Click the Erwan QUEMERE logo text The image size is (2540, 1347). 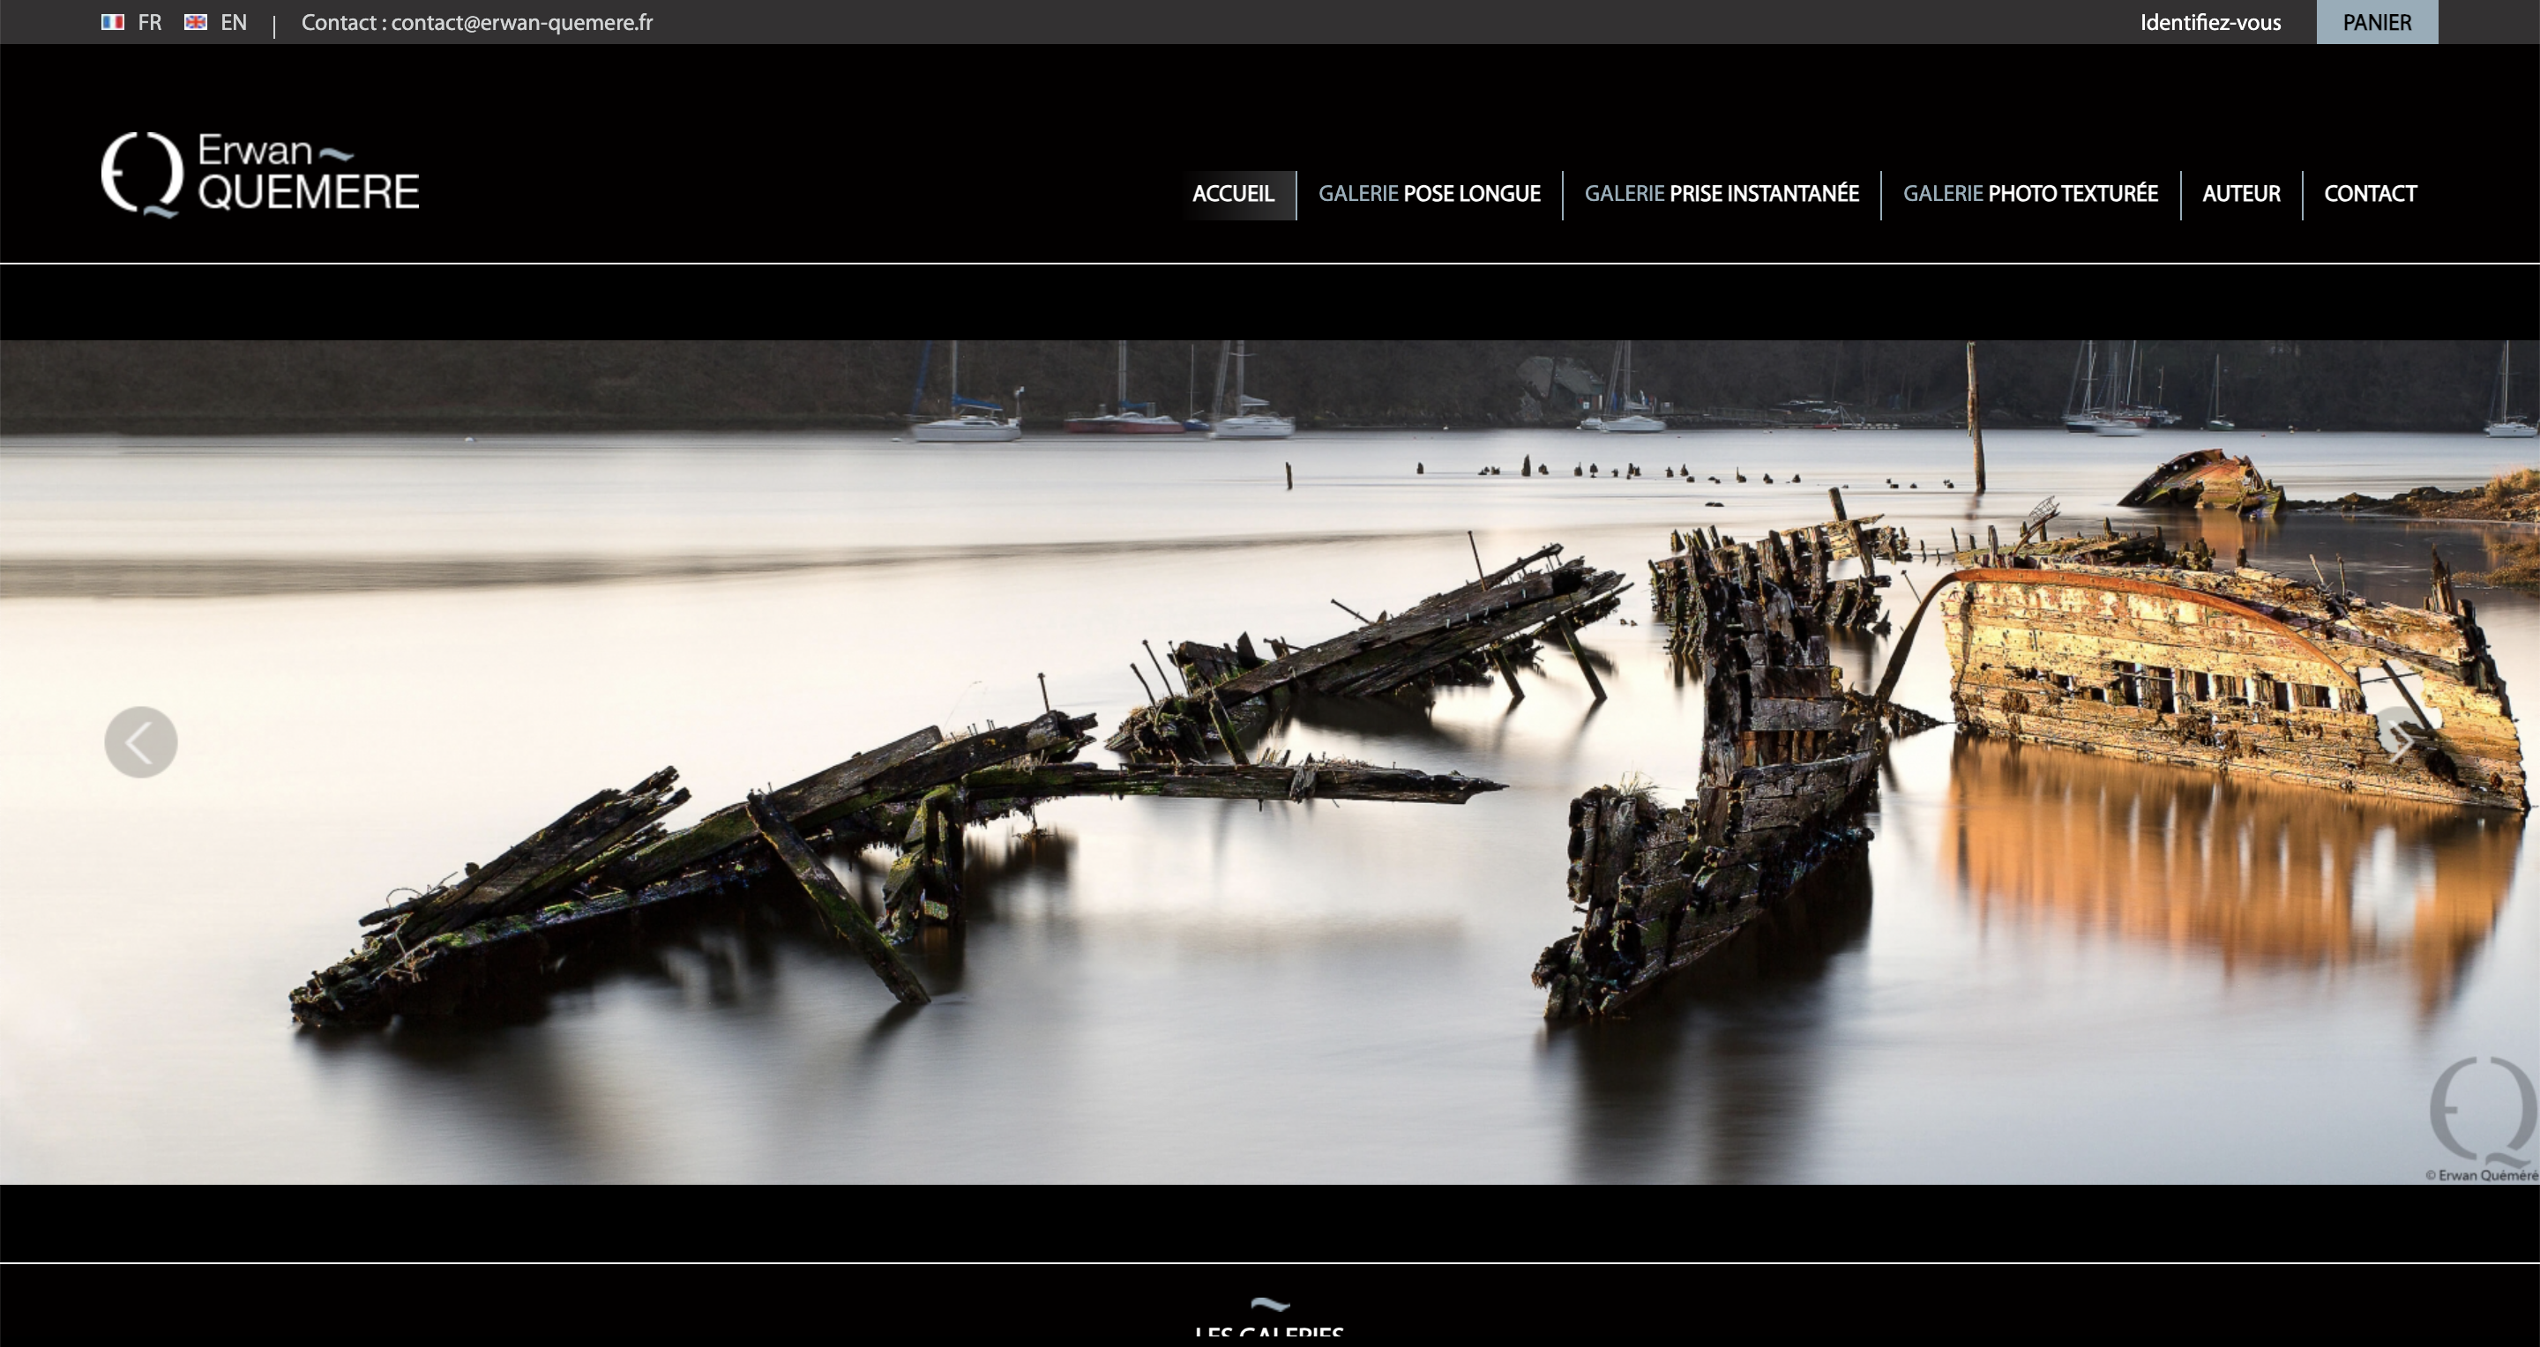coord(308,174)
